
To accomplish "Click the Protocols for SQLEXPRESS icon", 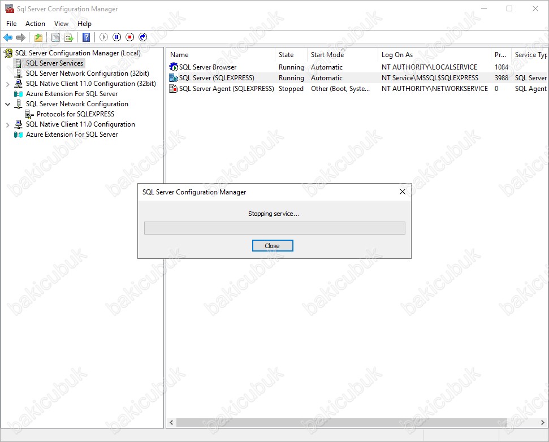I will [29, 114].
